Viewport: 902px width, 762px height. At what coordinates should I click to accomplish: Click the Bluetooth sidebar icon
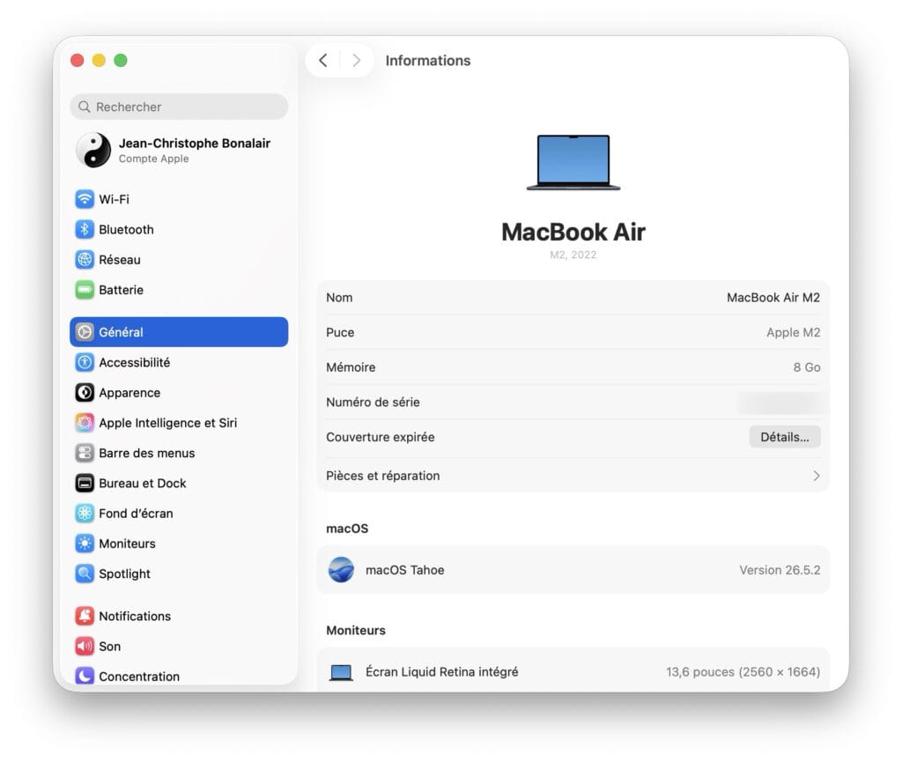(x=85, y=229)
